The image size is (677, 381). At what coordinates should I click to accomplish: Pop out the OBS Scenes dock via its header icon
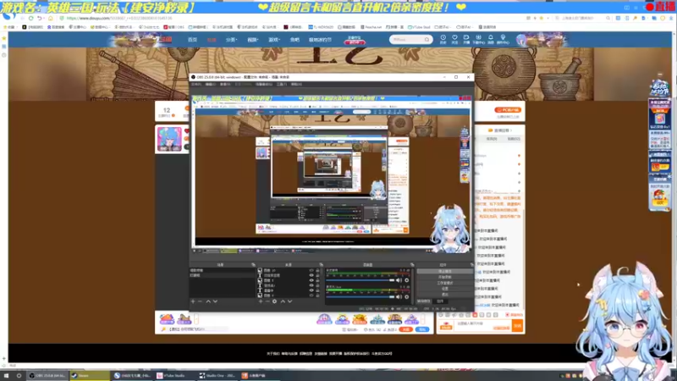pos(253,264)
